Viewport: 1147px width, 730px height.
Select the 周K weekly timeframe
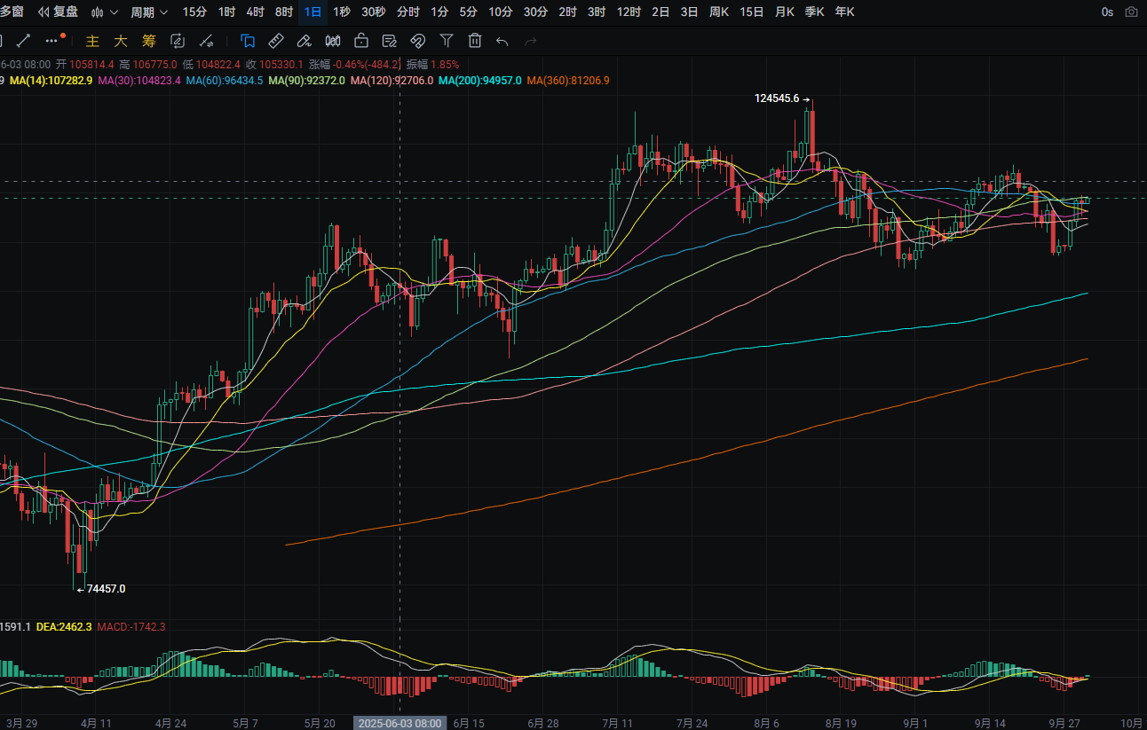click(x=719, y=12)
